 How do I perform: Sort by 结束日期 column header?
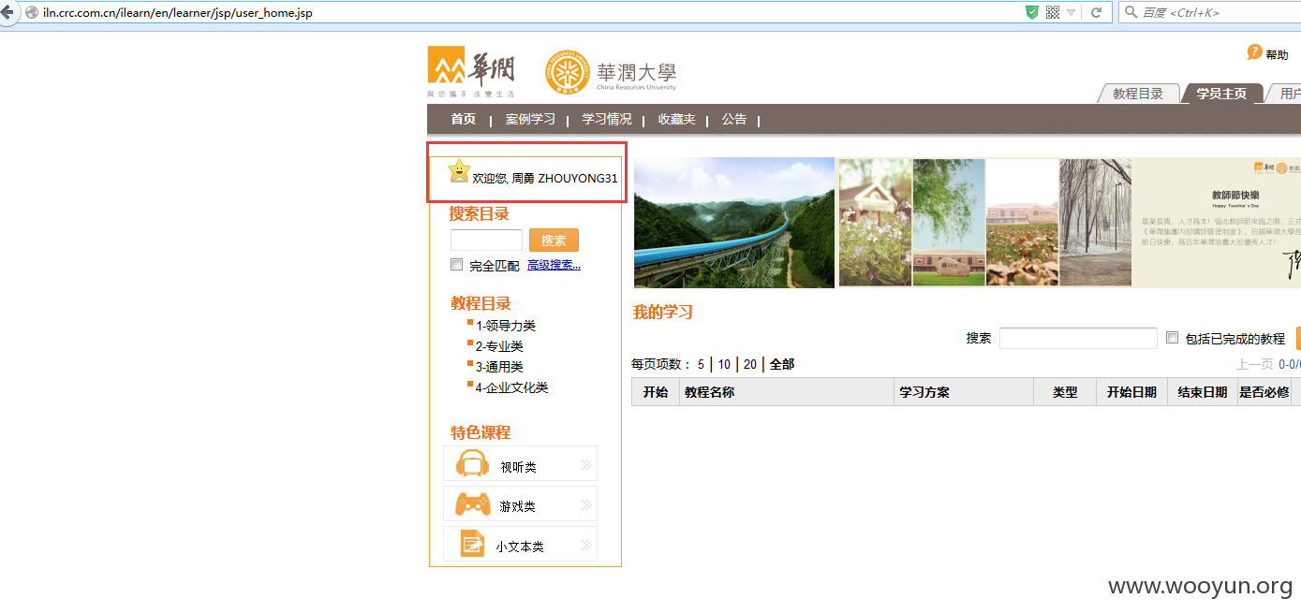pos(1203,392)
